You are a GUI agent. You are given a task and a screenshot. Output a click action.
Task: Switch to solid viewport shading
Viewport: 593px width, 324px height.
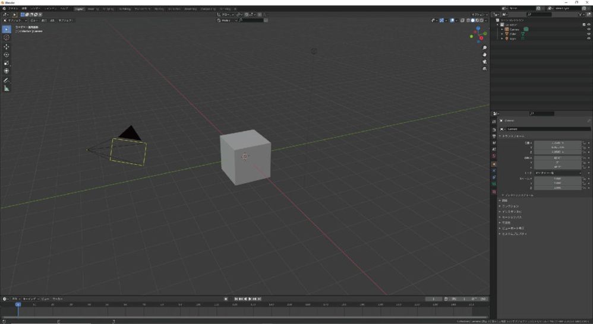click(x=472, y=20)
